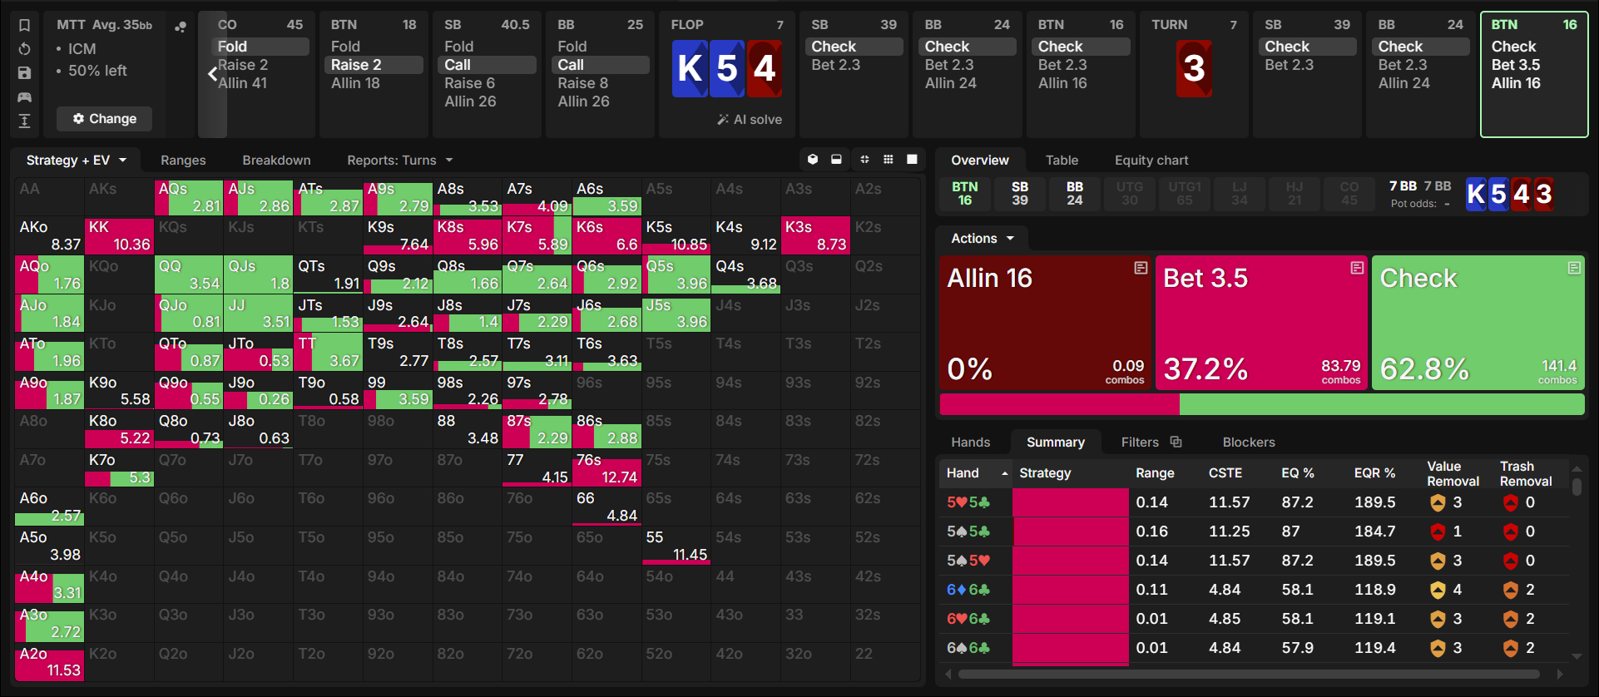Open the note icon on the Bet 3.5 card
Screen dimensions: 1599x697
pos(1357,268)
